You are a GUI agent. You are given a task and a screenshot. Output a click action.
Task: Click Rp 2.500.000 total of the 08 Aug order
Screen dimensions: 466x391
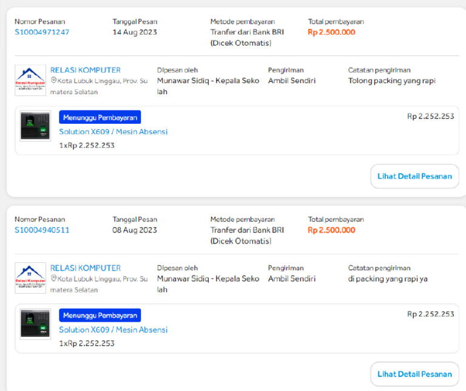tap(331, 230)
